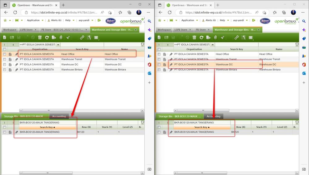Viewport: 309px width, 175px height.
Task: Click the filter funnel icon in right window's warehouse grid
Action: coord(297,45)
